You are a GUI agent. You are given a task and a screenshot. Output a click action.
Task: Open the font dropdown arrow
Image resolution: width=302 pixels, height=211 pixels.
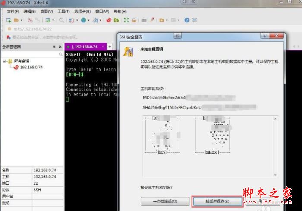coord(100,20)
